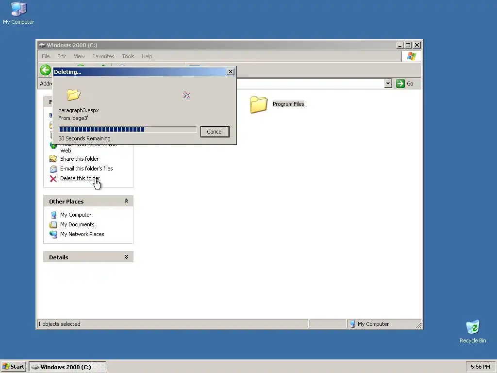Open the address bar dropdown

388,84
